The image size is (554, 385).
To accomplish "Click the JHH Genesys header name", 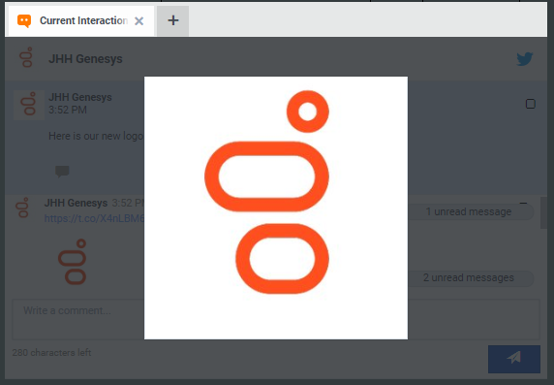I will click(85, 59).
